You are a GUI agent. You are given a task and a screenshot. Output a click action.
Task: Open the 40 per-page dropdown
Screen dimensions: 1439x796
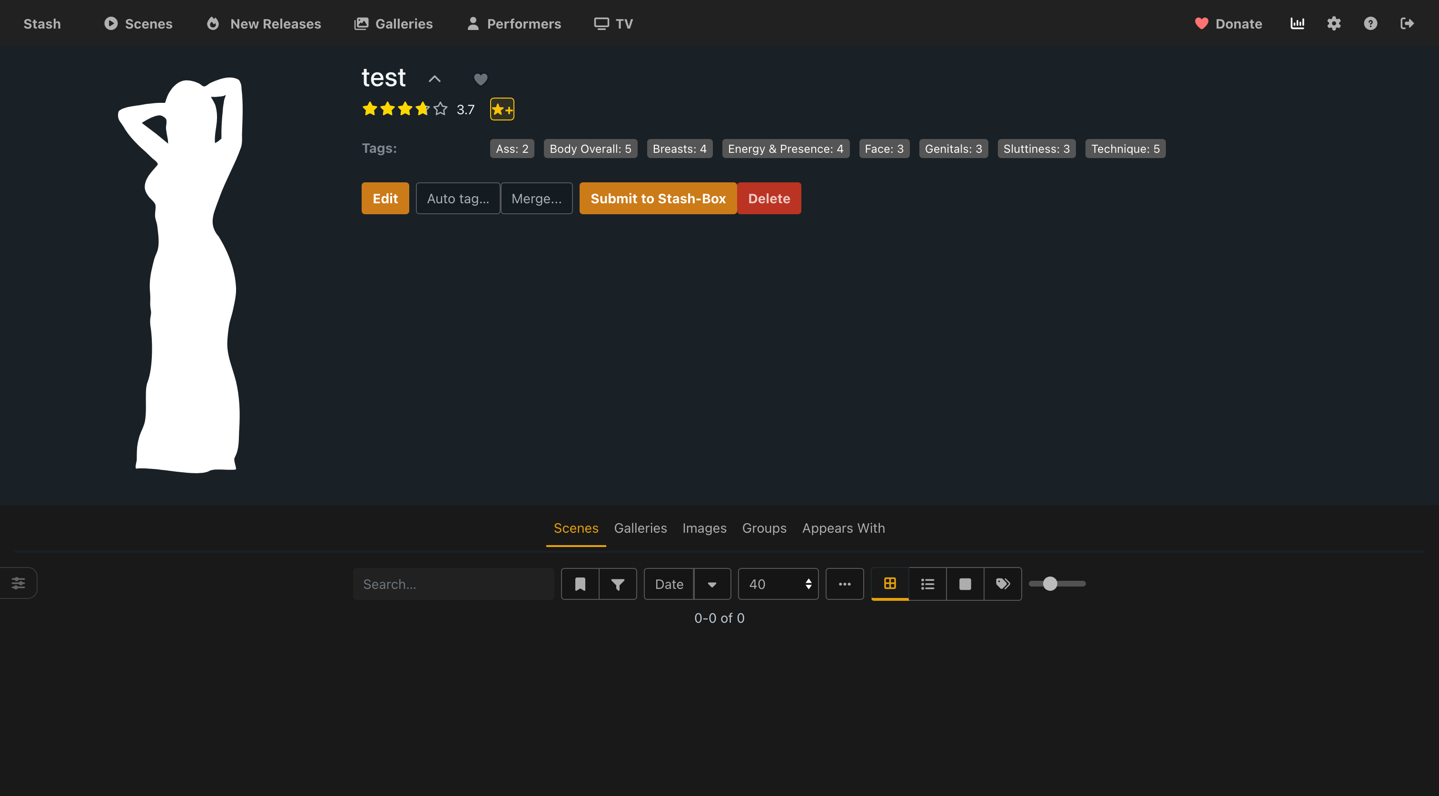click(778, 584)
